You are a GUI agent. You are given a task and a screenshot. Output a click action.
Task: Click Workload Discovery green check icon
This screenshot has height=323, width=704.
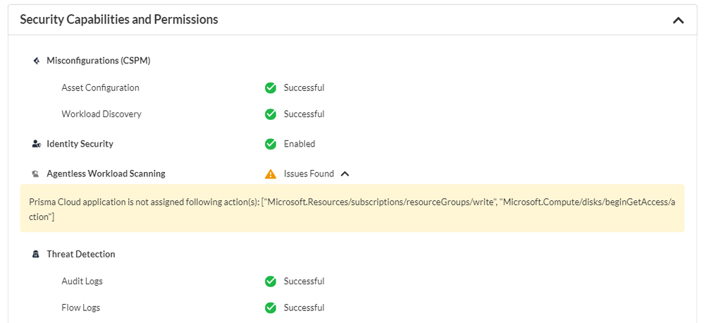(x=271, y=114)
